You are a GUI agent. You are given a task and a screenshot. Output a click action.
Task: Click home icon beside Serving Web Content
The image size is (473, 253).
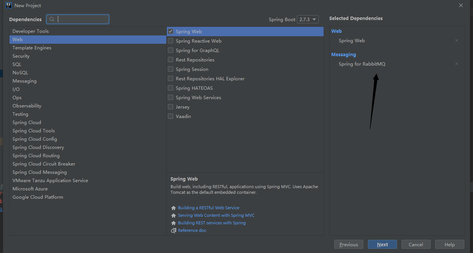point(174,215)
